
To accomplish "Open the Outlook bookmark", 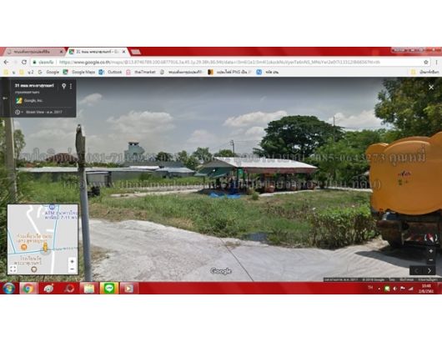I will click(x=110, y=72).
